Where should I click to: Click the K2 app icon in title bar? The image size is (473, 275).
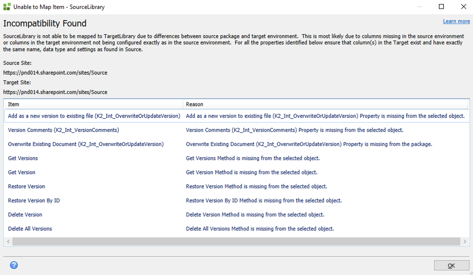pos(7,7)
